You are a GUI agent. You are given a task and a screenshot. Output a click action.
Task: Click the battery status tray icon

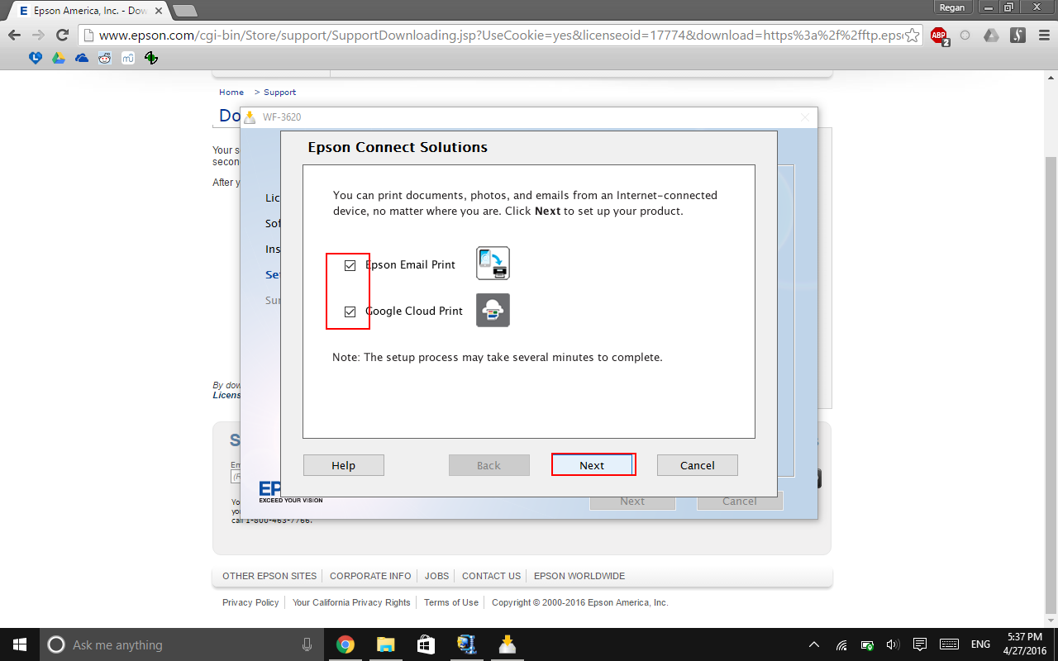coord(867,644)
